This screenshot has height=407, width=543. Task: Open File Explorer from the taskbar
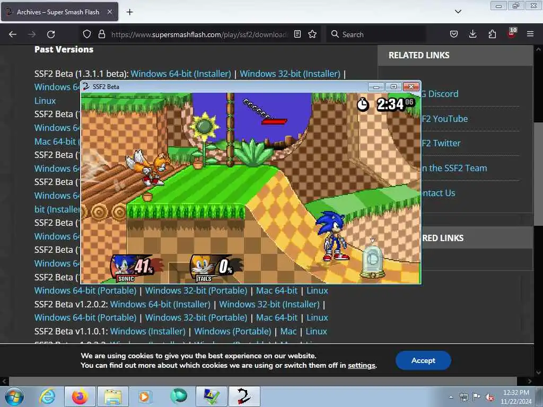pos(113,396)
